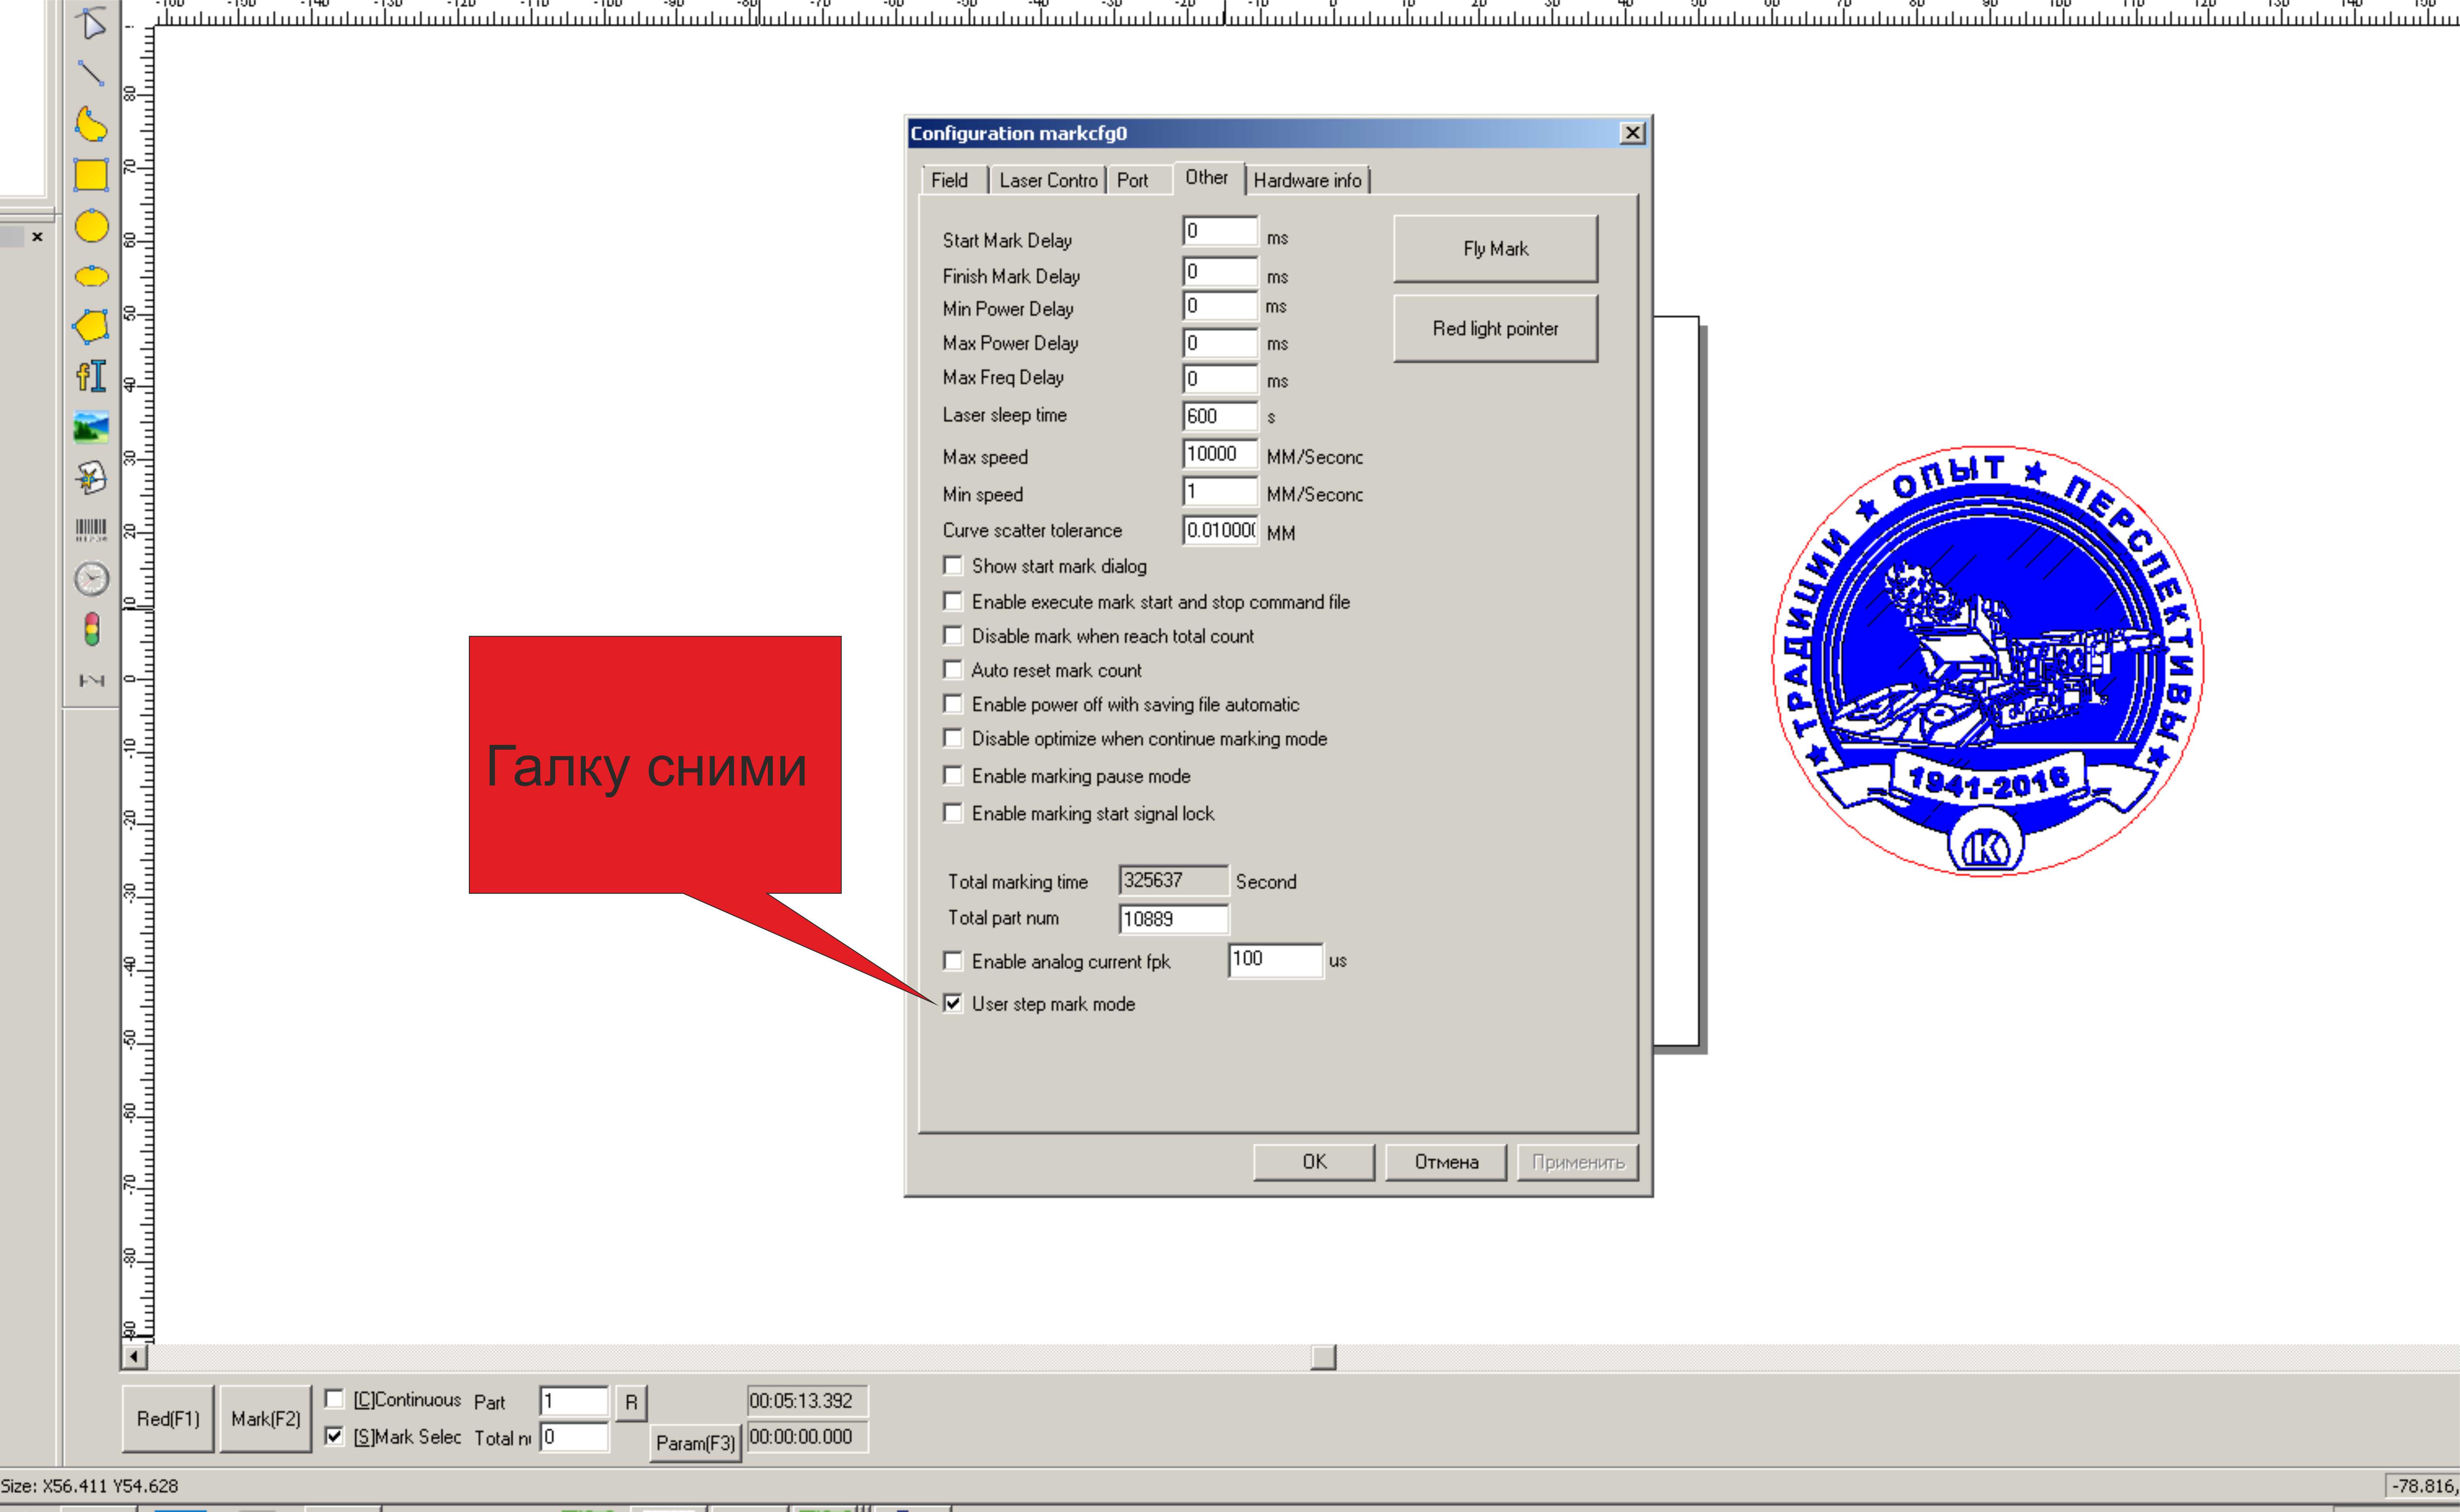Select the line drawing tool

point(91,73)
